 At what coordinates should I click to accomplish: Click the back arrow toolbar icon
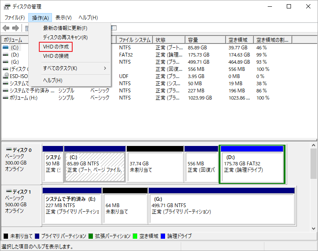[x=6, y=28]
